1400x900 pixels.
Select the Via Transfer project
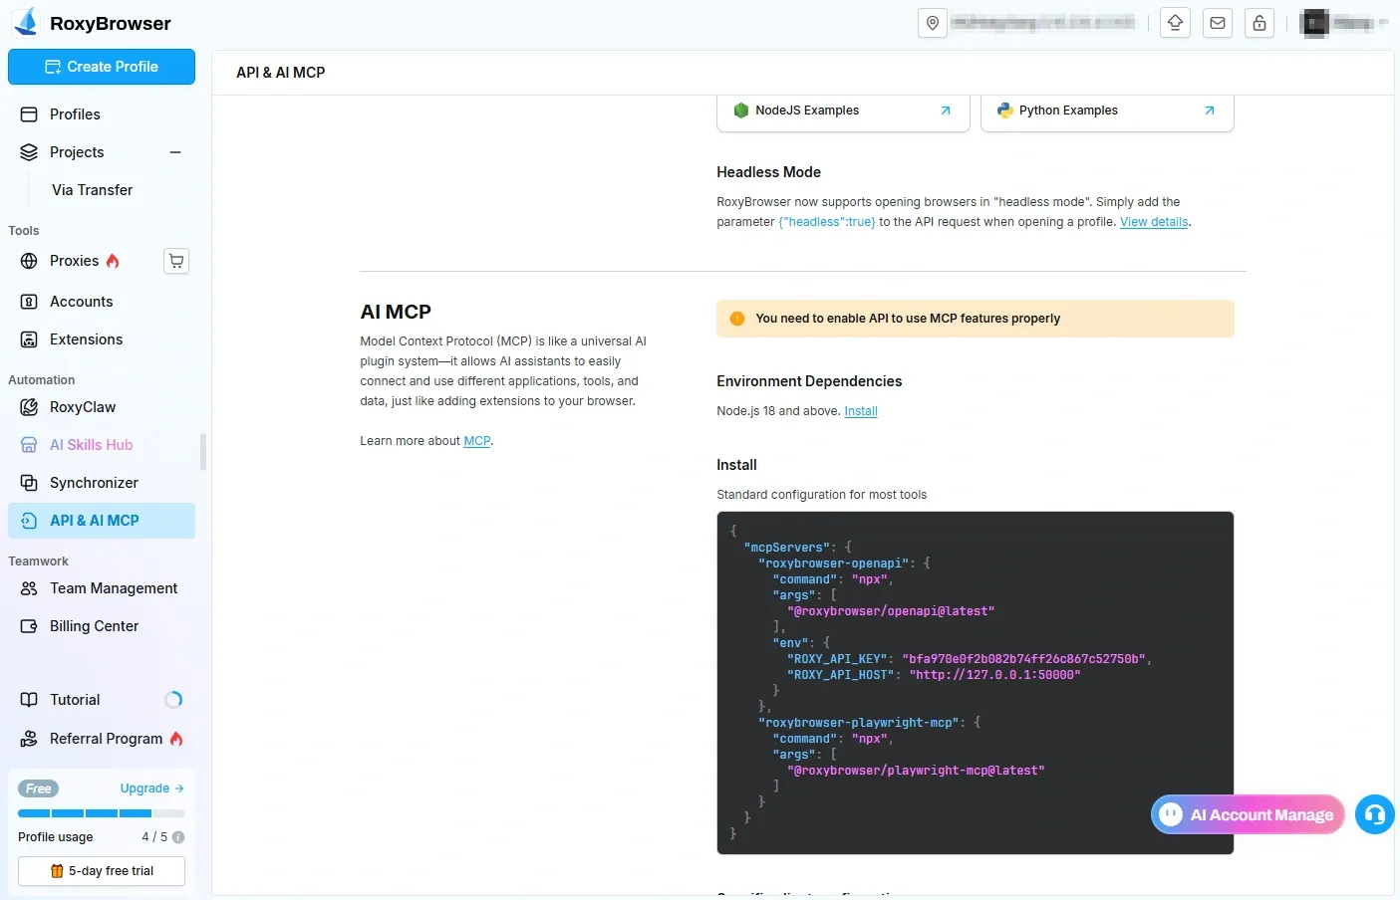point(92,190)
